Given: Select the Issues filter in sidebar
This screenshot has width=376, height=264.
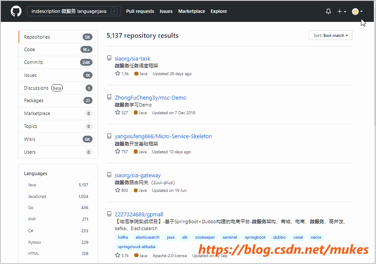Looking at the screenshot, I should 58,75.
